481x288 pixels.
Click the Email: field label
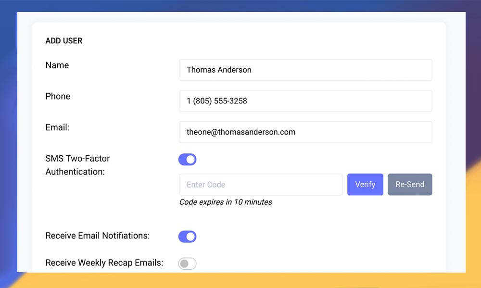click(x=58, y=127)
